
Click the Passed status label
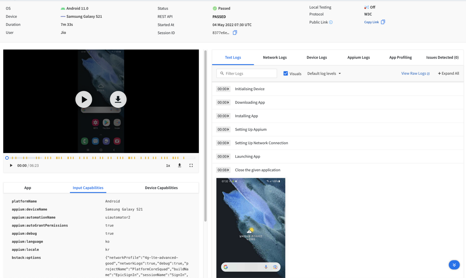[224, 8]
